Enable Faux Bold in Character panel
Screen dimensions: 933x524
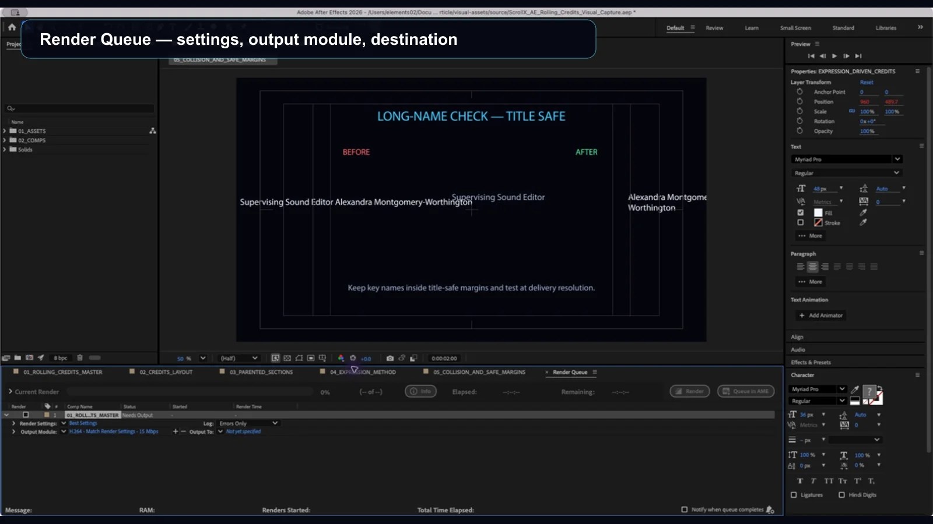click(800, 481)
